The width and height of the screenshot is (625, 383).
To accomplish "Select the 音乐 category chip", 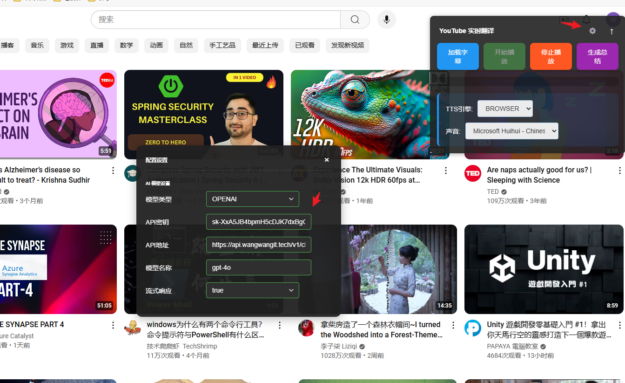I will (x=37, y=45).
